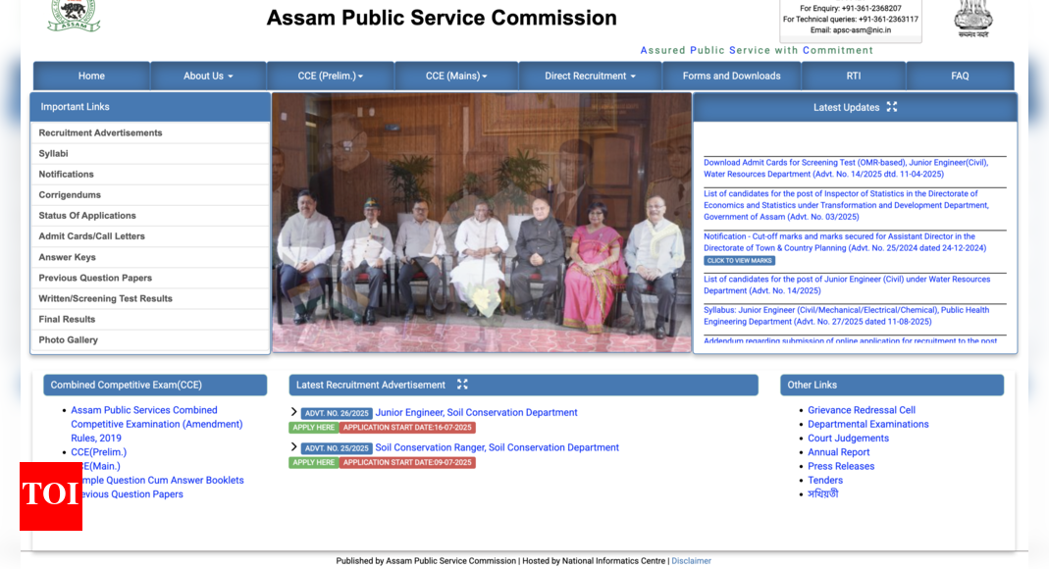1049x569 pixels.
Task: Open the Corrigendums link
Action: (x=70, y=195)
